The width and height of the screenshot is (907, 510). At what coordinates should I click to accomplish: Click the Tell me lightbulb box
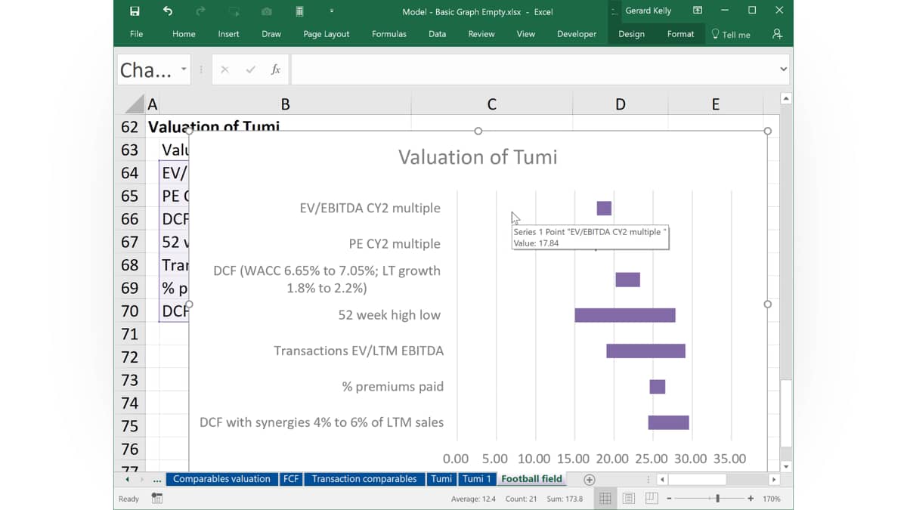click(731, 34)
